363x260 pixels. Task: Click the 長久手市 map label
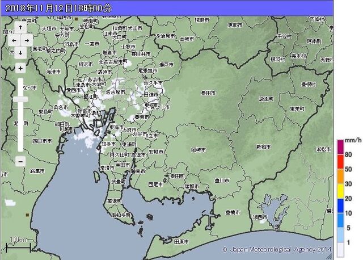(153, 83)
